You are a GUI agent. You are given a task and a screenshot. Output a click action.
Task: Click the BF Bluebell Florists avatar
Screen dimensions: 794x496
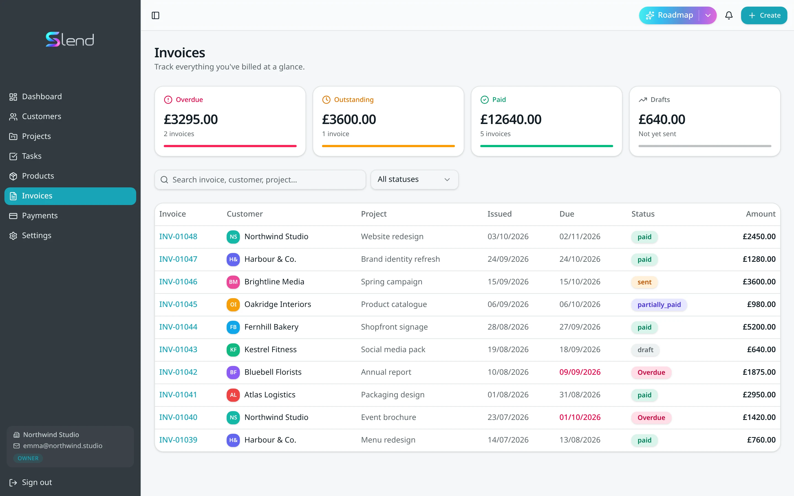(x=233, y=372)
